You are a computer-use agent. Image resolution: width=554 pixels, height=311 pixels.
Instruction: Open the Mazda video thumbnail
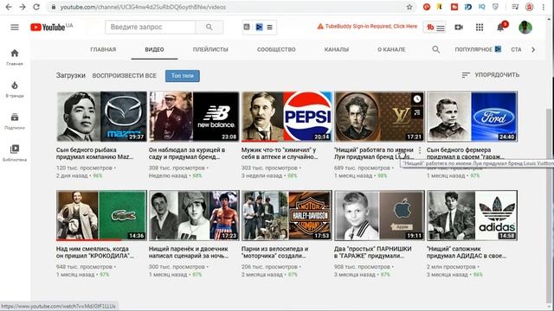(x=102, y=117)
